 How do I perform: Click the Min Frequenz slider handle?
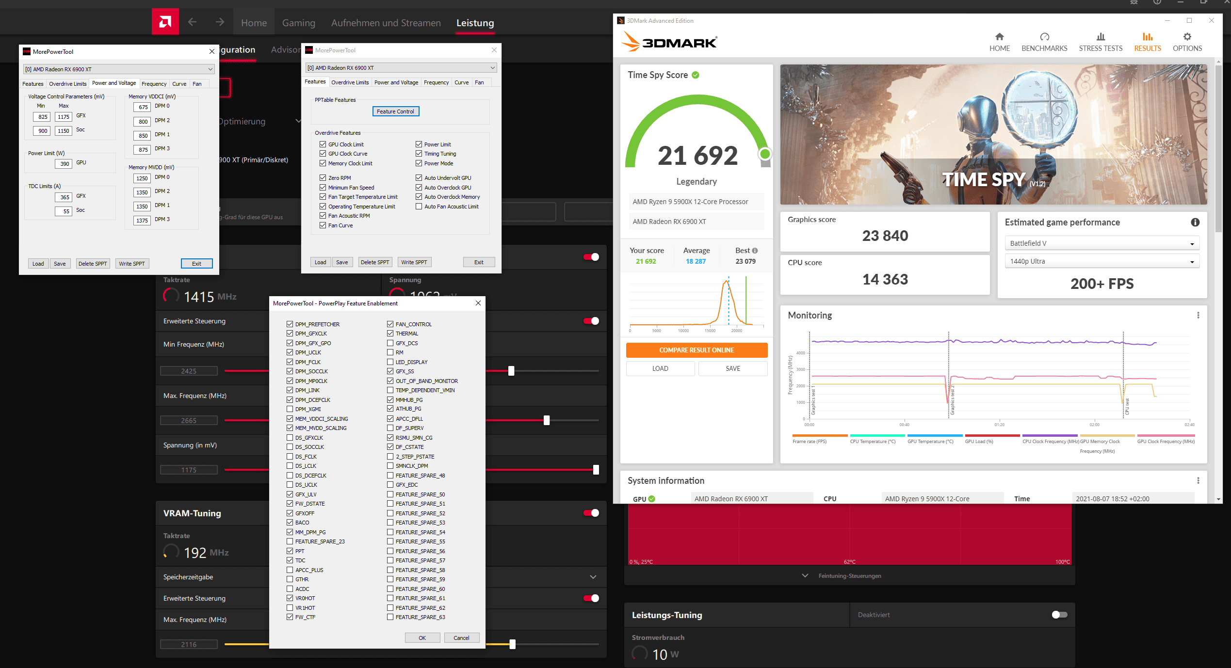click(x=511, y=371)
